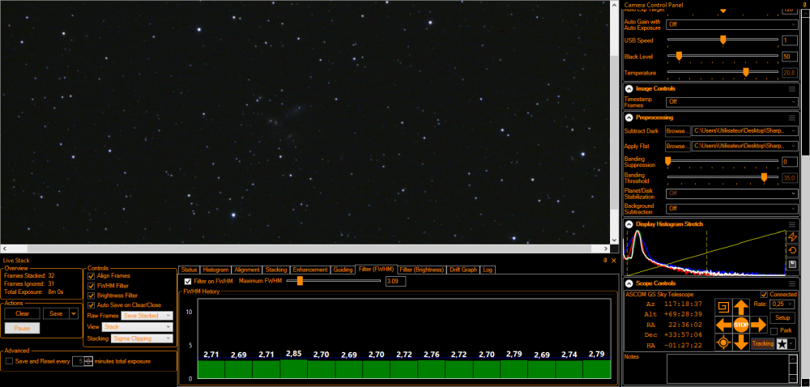Image resolution: width=810 pixels, height=387 pixels.
Task: Close the Live Stack panel
Action: (614, 261)
